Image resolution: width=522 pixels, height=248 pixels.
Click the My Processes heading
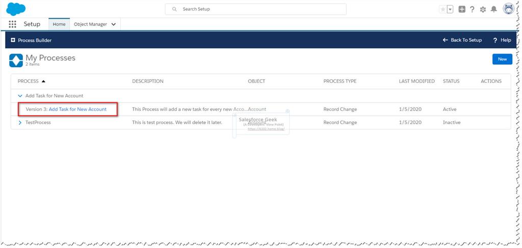(50, 58)
